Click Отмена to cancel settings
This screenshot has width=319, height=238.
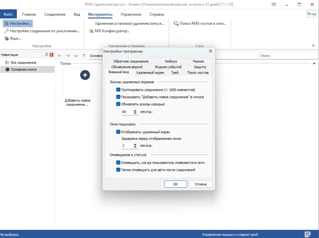coord(201,184)
